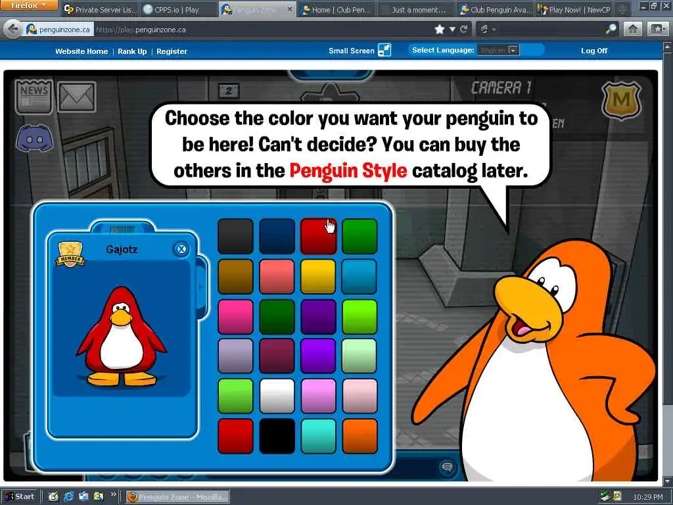673x505 pixels.
Task: Click the URL address field
Action: click(x=262, y=30)
